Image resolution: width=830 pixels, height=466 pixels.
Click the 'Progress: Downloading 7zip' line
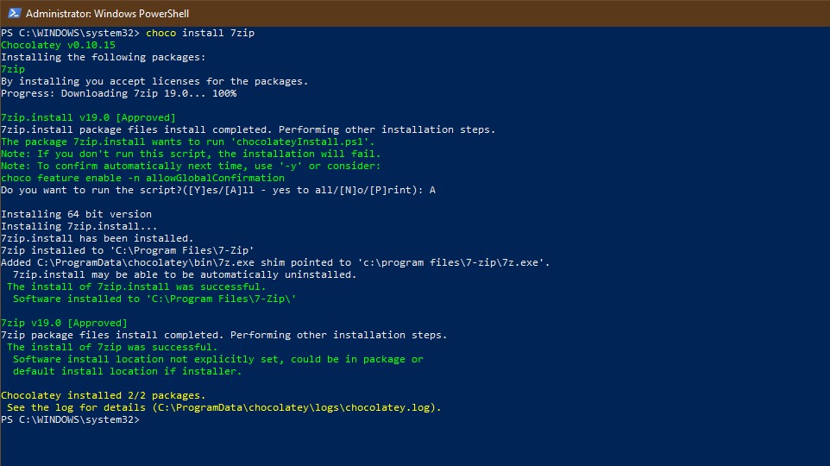[x=118, y=93]
